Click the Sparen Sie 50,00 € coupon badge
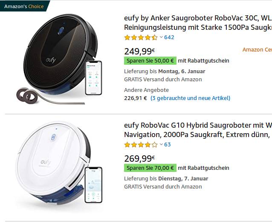This screenshot has width=272, height=223. tap(150, 61)
